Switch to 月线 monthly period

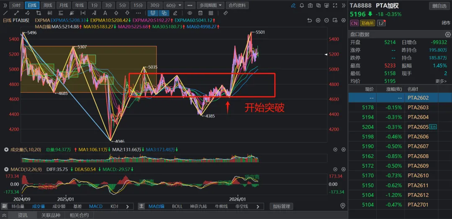[64, 5]
